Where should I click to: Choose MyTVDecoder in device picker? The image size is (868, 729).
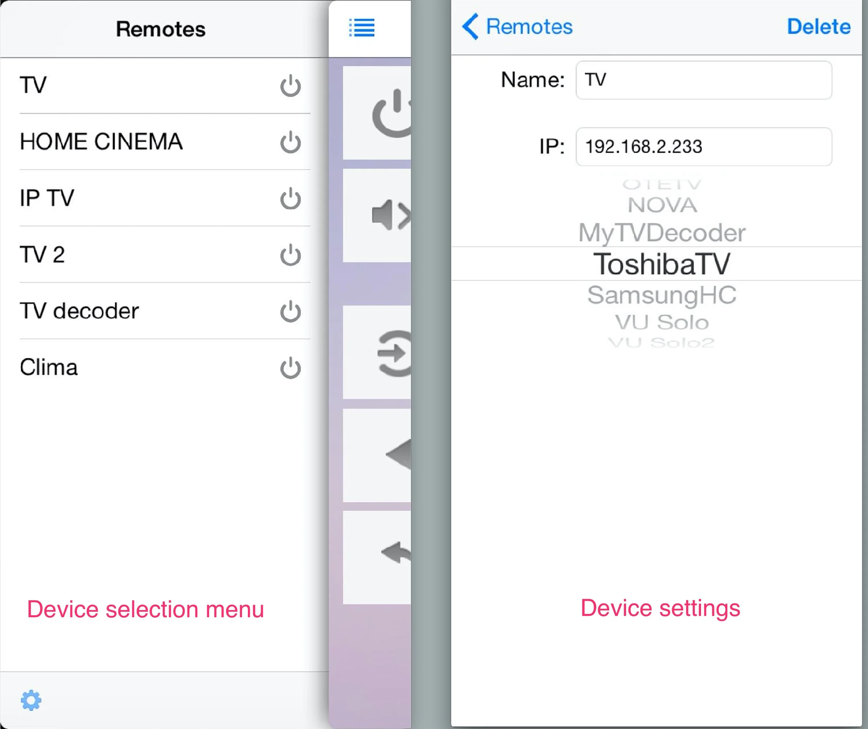(662, 233)
